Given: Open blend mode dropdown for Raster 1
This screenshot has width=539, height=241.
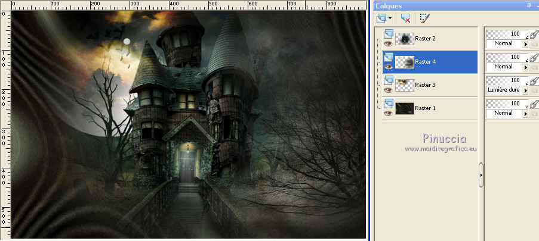Looking at the screenshot, I should click(x=525, y=114).
